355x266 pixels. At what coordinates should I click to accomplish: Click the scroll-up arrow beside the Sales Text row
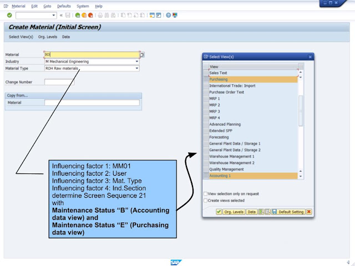[301, 72]
